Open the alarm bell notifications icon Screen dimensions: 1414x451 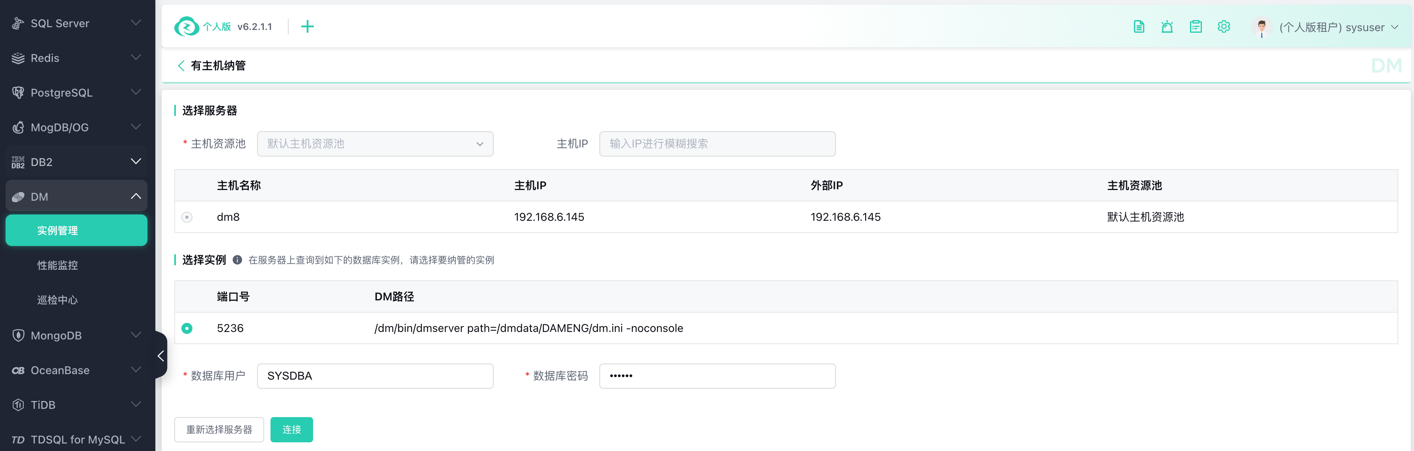[x=1167, y=26]
